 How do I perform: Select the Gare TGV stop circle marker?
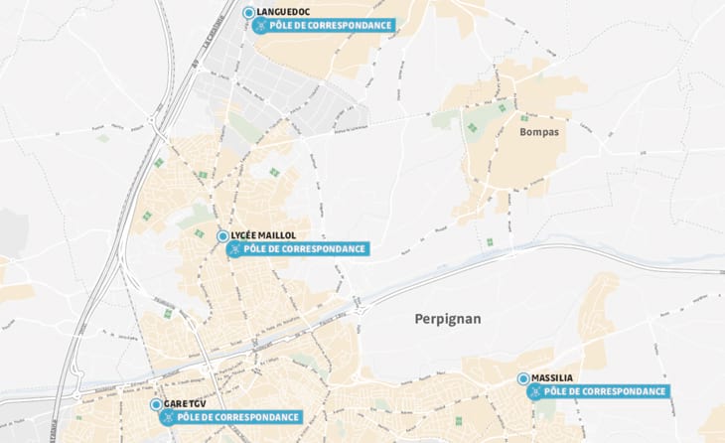click(156, 405)
